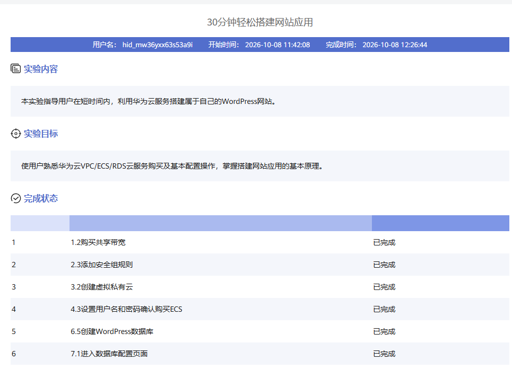The width and height of the screenshot is (512, 369).
Task: Click sequence number 4 in the status table
Action: (13, 309)
